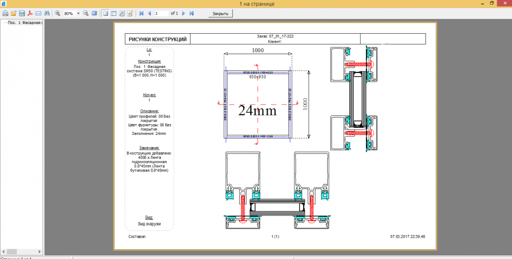Click the Вид снаружи text

(149, 224)
